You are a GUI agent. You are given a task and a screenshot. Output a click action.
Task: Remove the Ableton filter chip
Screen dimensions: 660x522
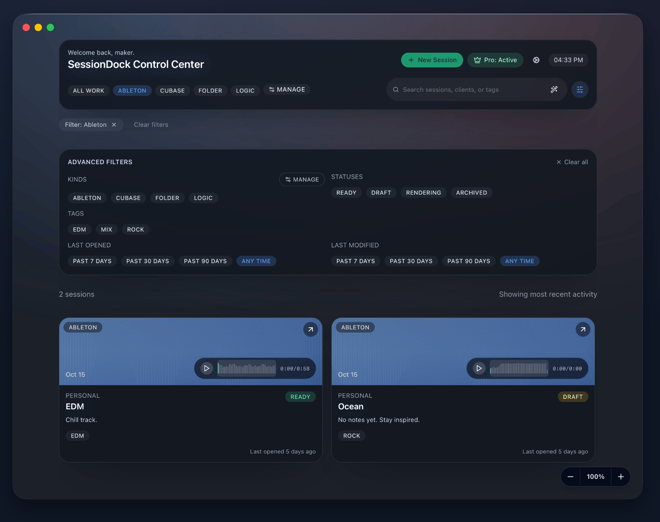[114, 125]
